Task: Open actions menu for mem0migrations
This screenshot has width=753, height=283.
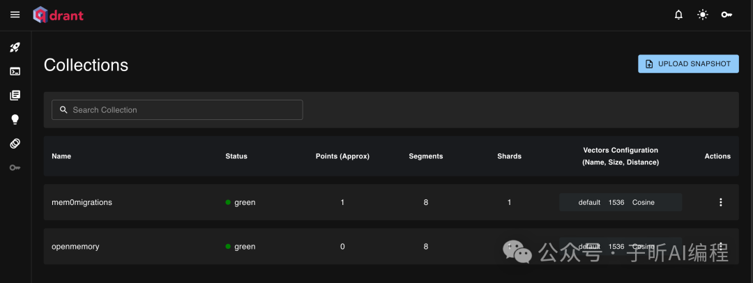Action: [720, 202]
